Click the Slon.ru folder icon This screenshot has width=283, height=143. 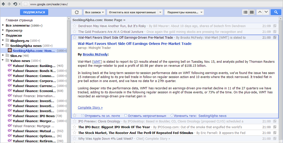(7, 55)
